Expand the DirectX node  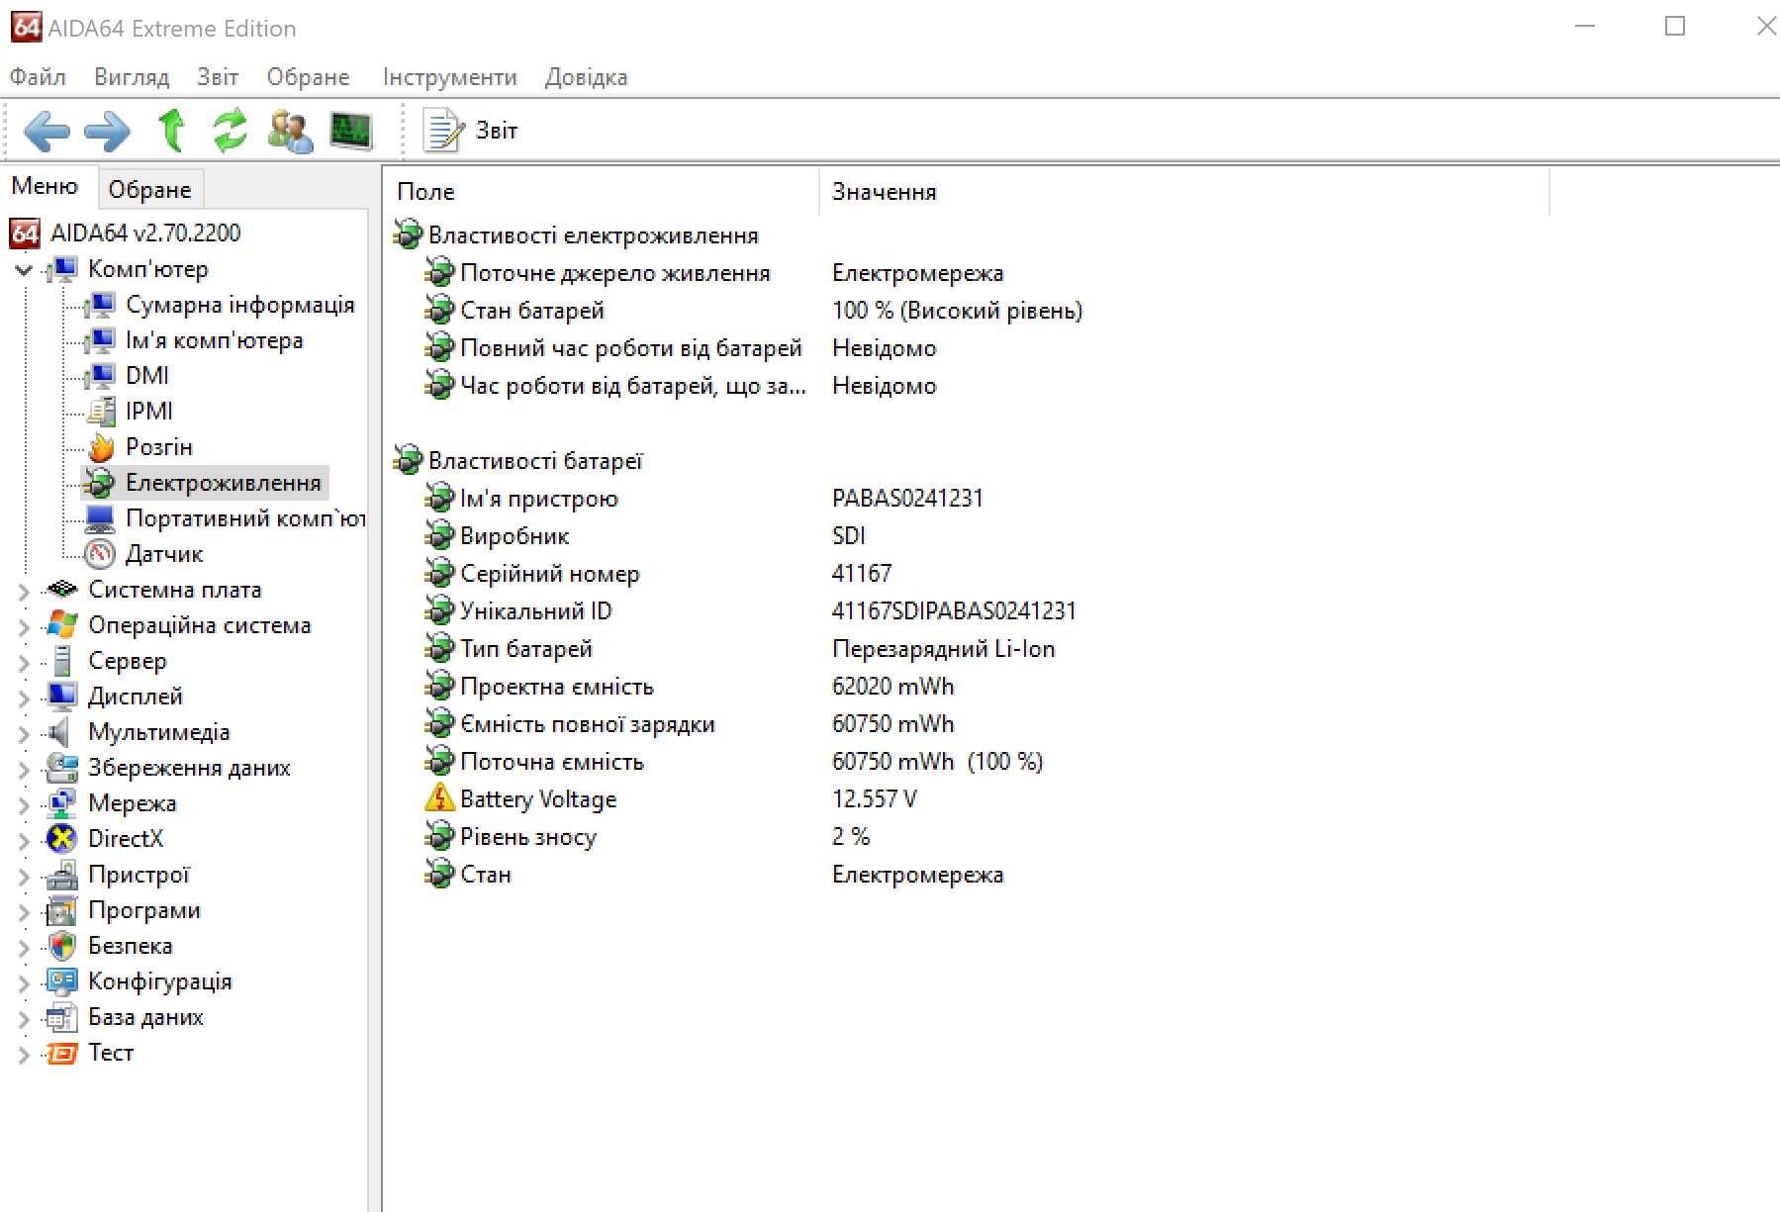coord(24,841)
